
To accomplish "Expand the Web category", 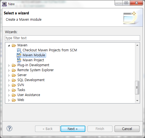I will click(9, 100).
